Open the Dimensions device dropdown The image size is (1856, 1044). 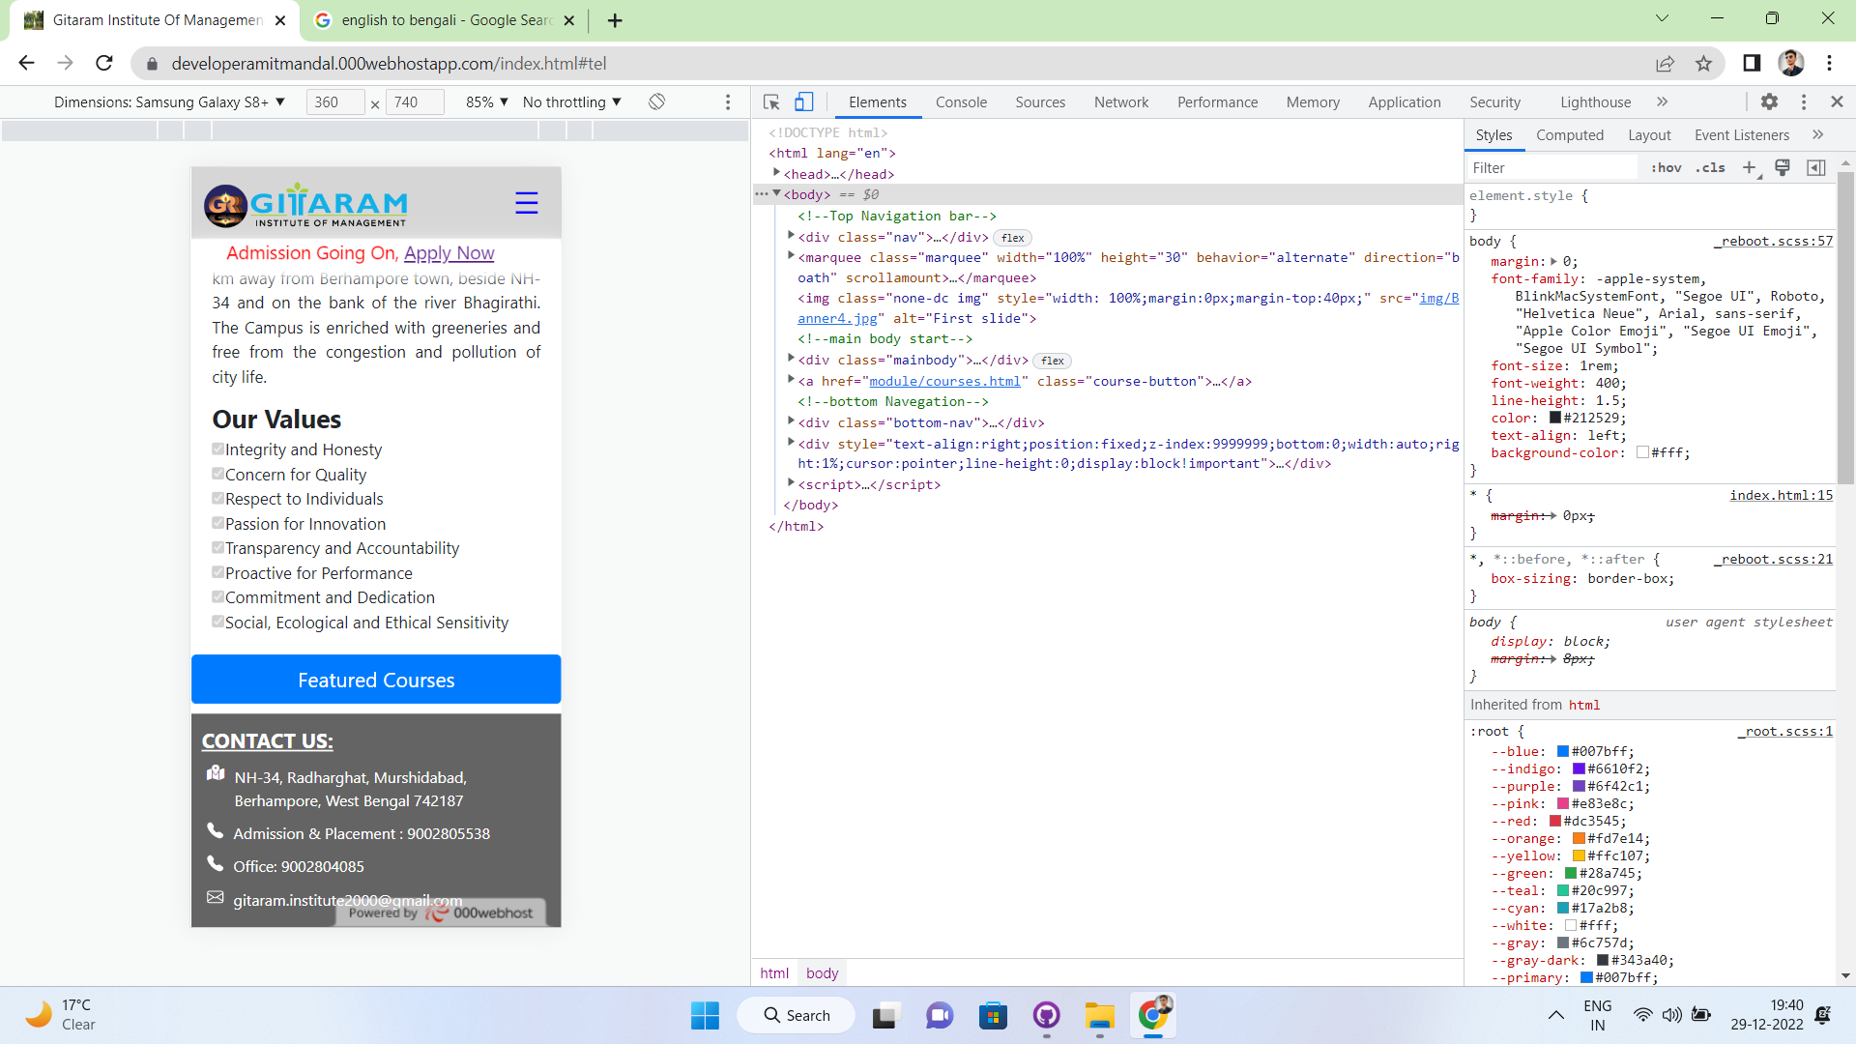[x=170, y=102]
